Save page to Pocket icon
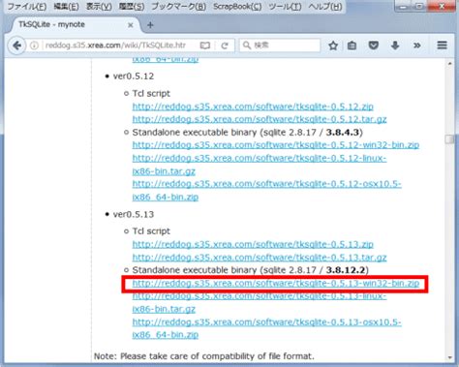Screen dimensions: 459x367 tap(374, 46)
